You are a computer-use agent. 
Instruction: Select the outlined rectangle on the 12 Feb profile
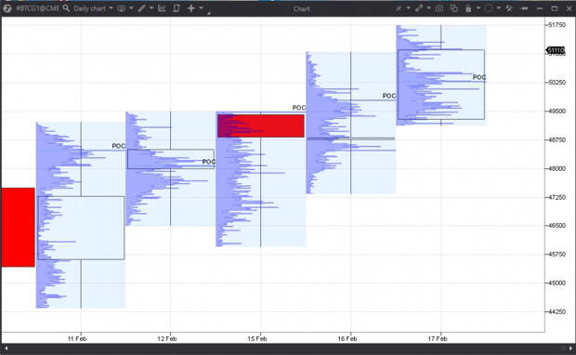click(x=171, y=159)
